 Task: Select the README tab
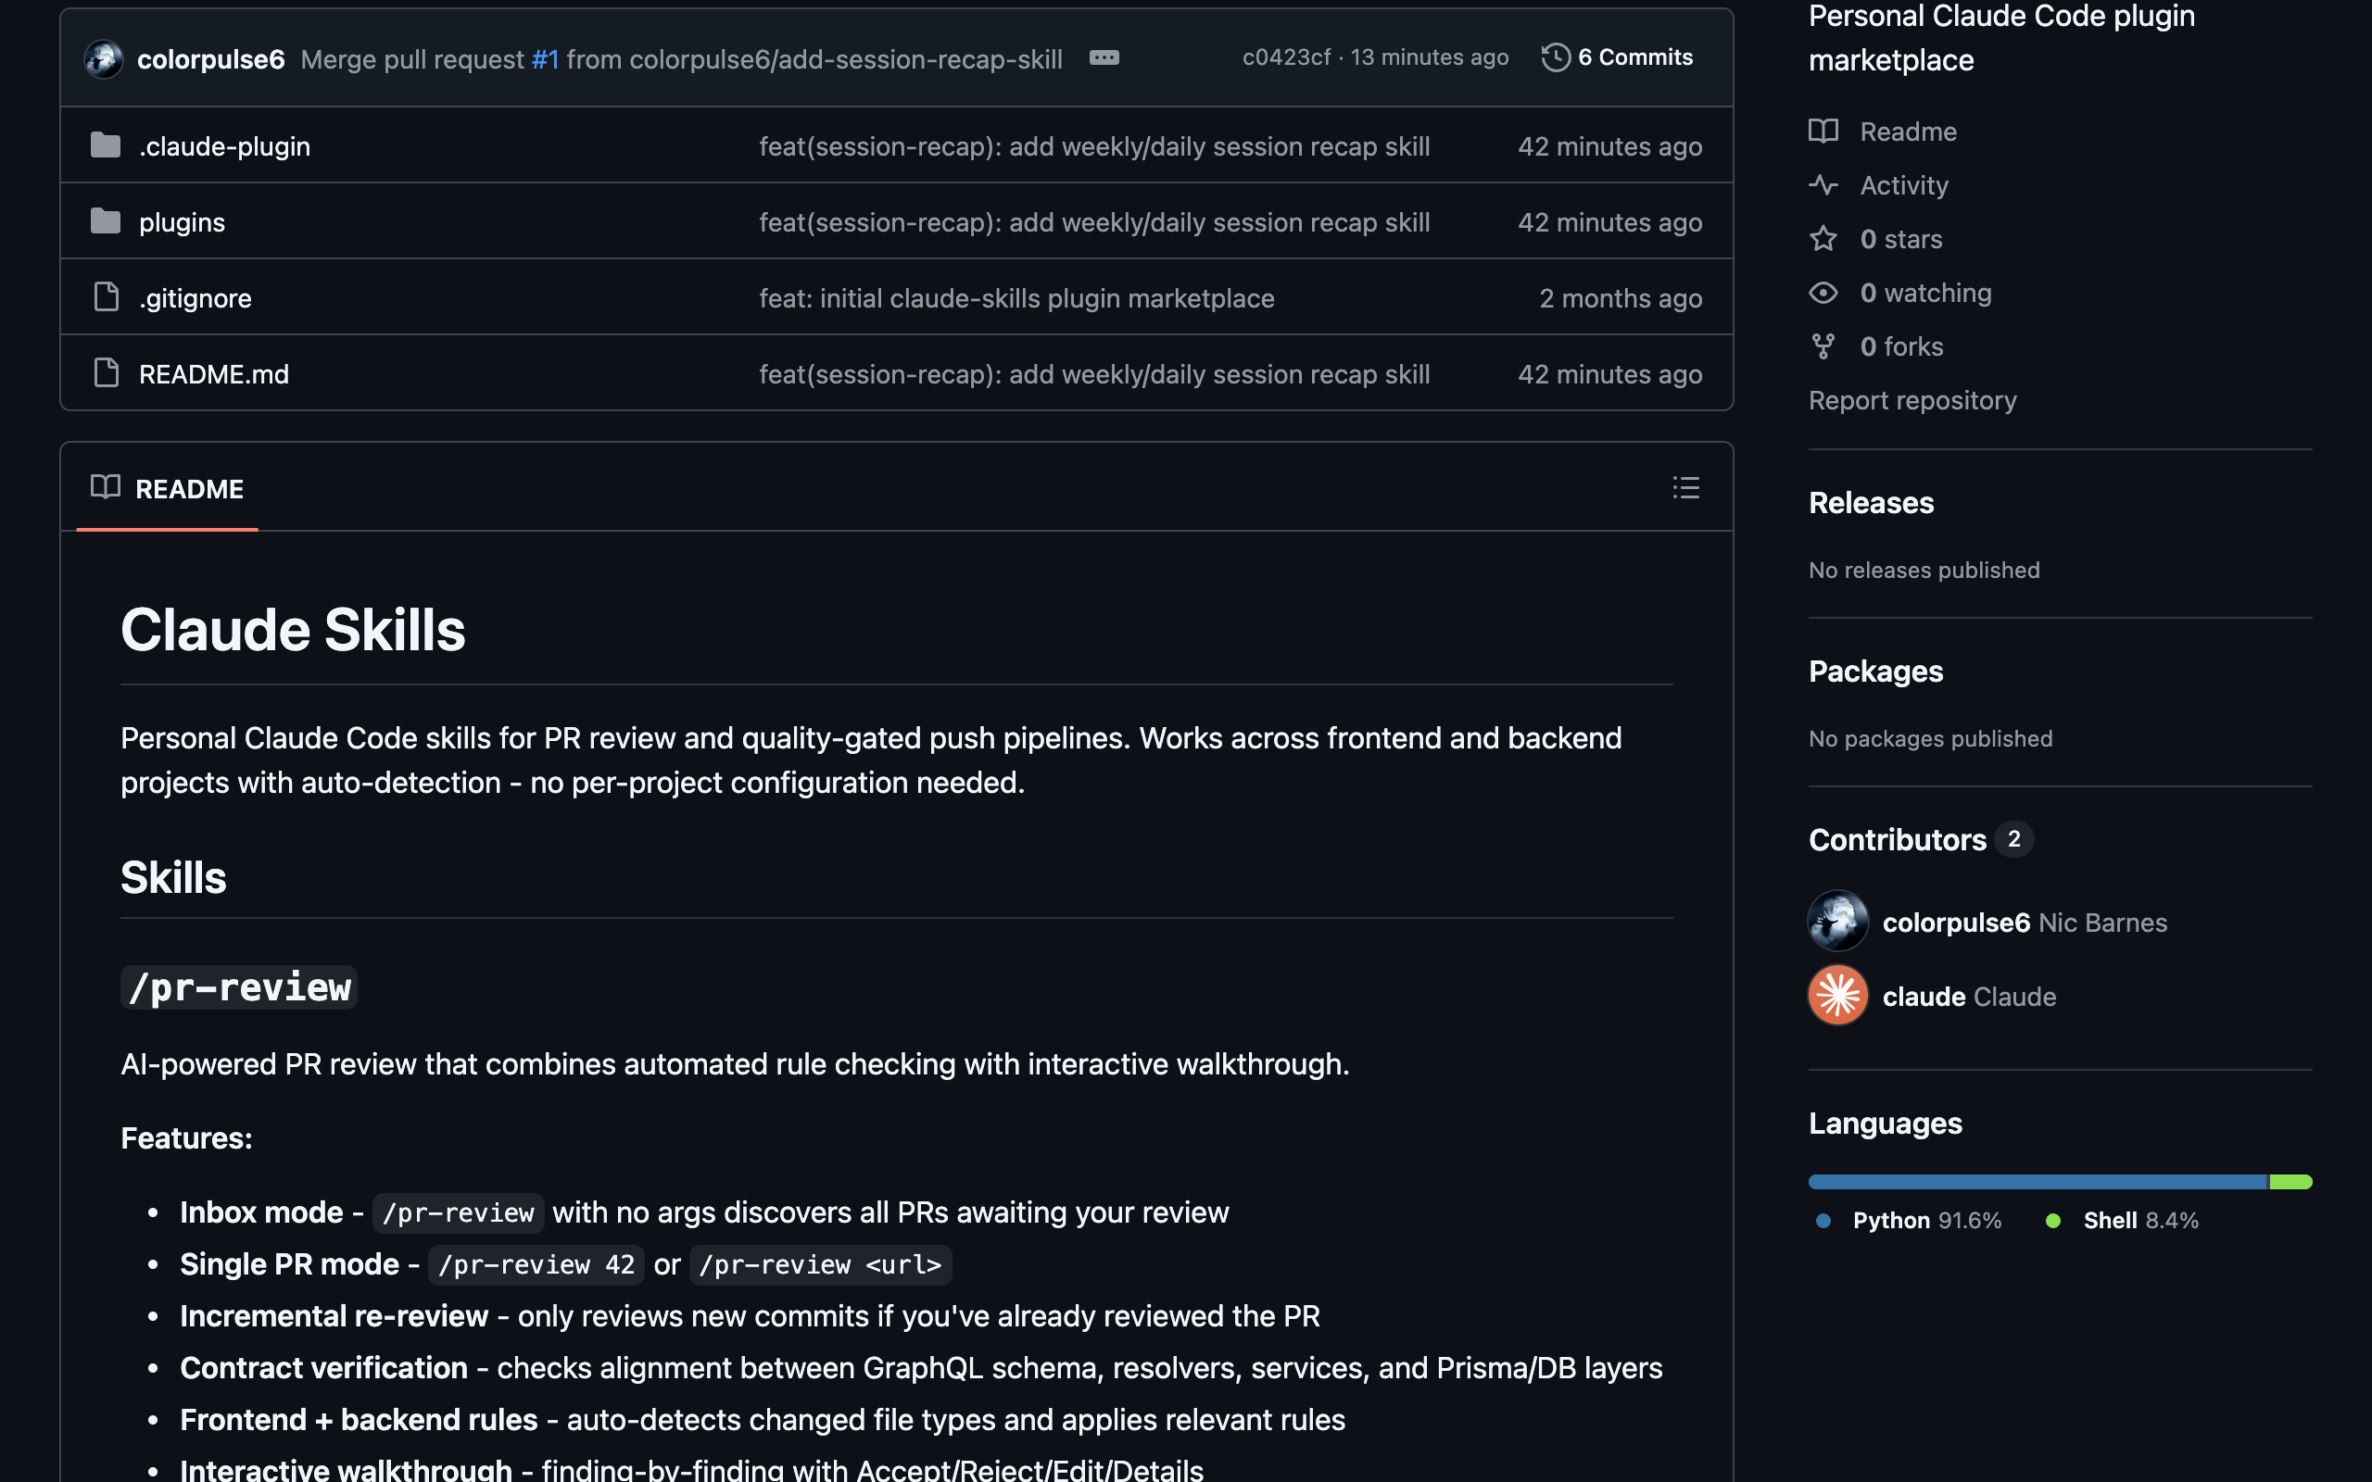168,488
